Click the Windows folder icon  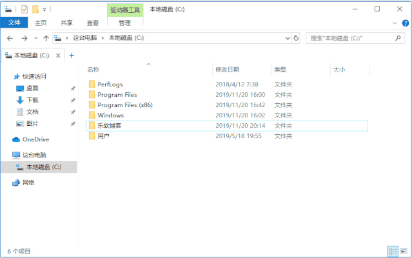(92, 115)
